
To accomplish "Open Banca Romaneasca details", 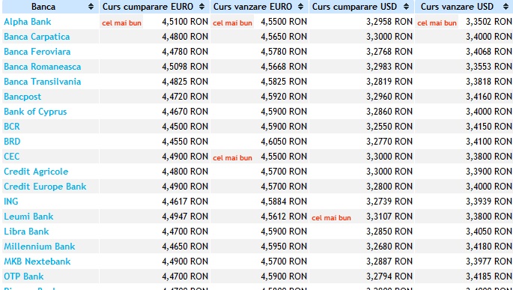I will pos(42,67).
